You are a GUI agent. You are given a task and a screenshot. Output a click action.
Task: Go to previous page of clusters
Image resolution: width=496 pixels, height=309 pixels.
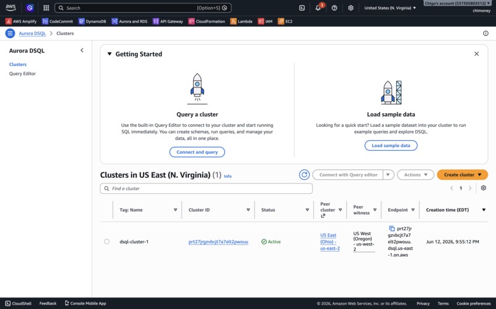pyautogui.click(x=452, y=188)
